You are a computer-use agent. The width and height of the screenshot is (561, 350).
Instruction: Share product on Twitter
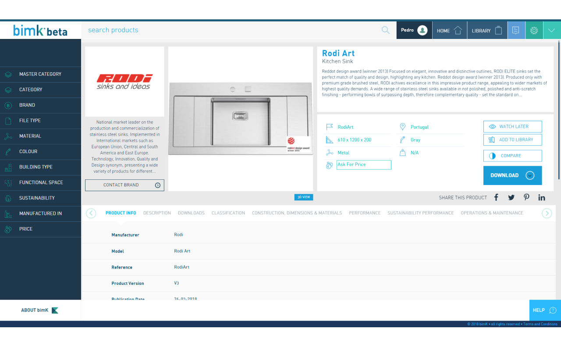click(x=511, y=197)
